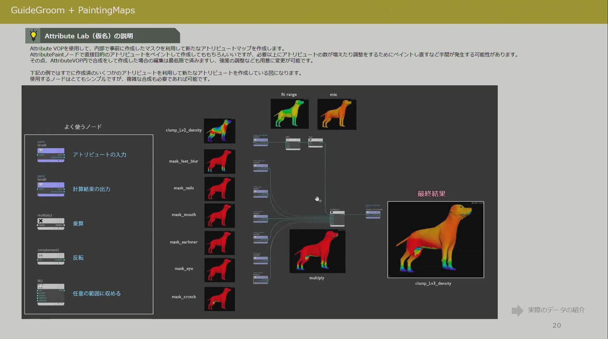Select the mask_mouth thumbnail
Viewport: 608px width, 339px height.
coord(220,216)
